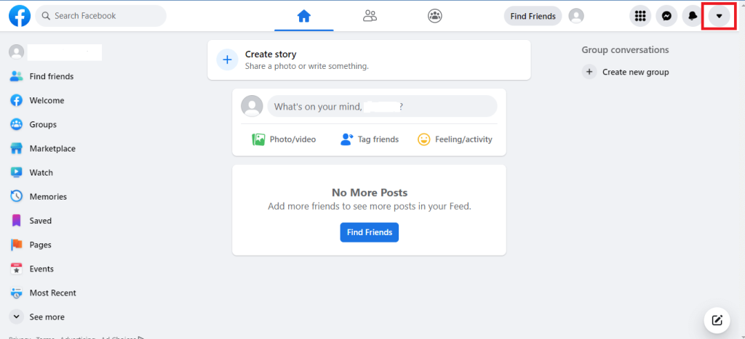Screen dimensions: 745x339
Task: Open the Groups tab icon
Action: point(435,16)
